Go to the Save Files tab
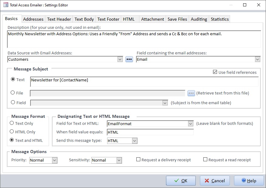This screenshot has height=188, width=266. click(177, 19)
